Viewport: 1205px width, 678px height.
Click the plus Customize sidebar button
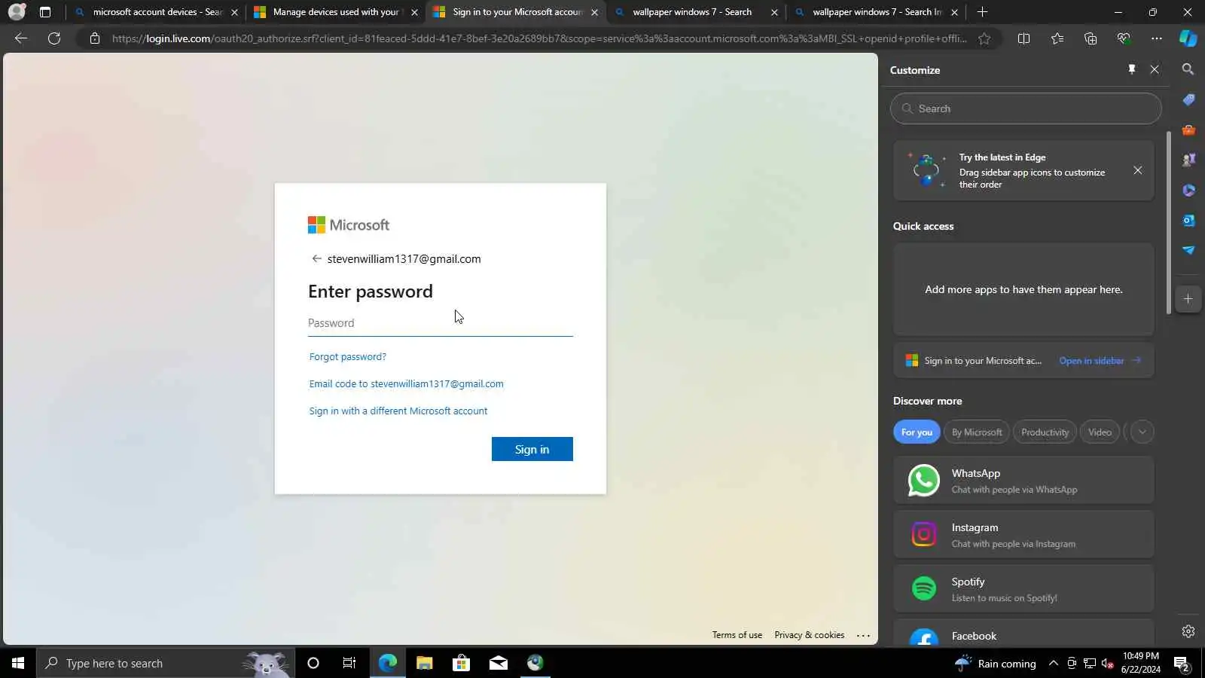coord(1188,299)
